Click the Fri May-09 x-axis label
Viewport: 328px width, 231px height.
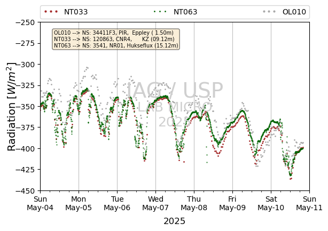point(232,203)
